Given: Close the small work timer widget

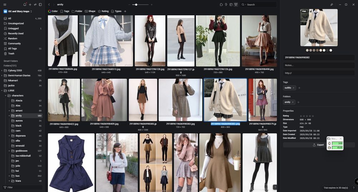Looking at the screenshot, I should pyautogui.click(x=341, y=138).
